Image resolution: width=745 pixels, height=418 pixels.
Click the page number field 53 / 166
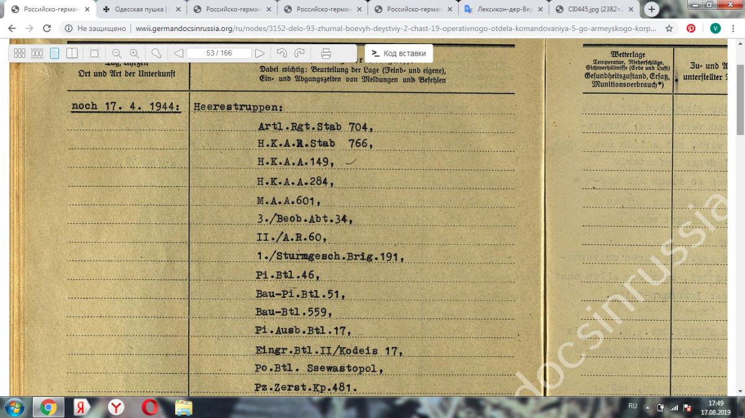[x=219, y=53]
